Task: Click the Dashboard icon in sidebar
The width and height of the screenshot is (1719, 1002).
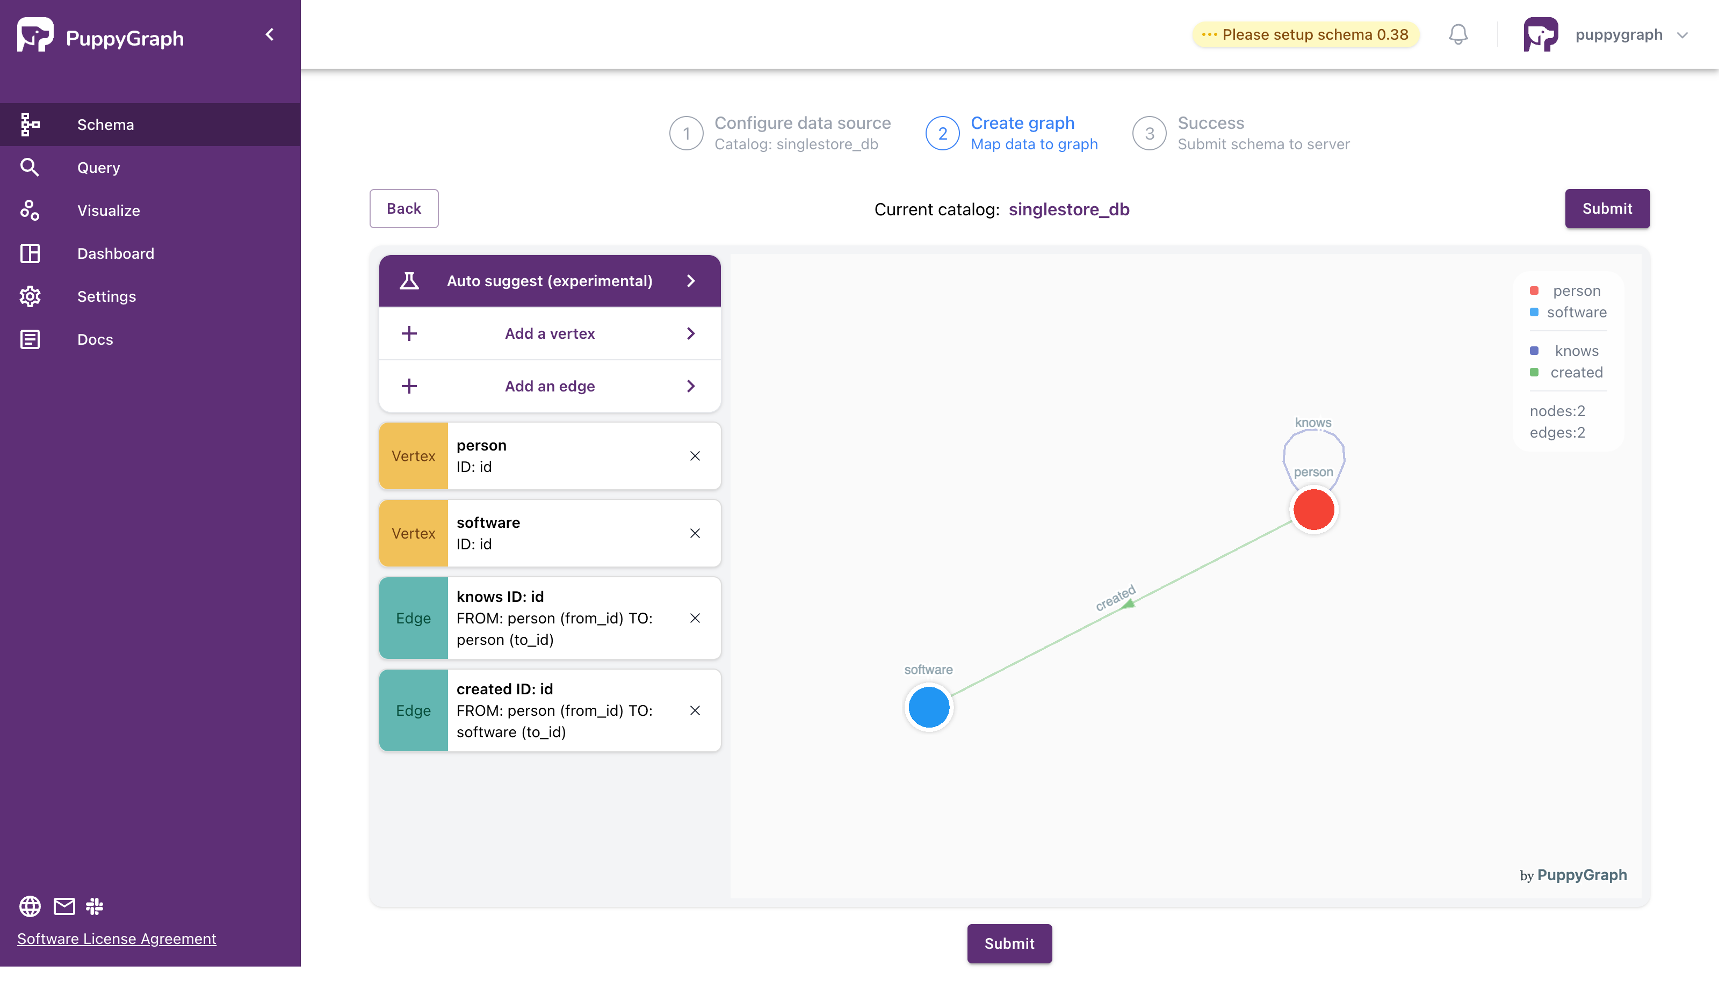Action: pos(30,253)
